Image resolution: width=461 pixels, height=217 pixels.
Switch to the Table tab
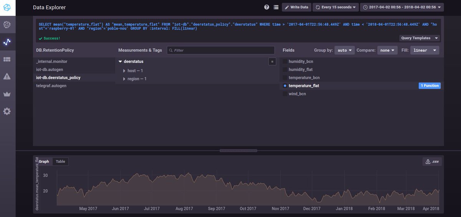tap(60, 161)
